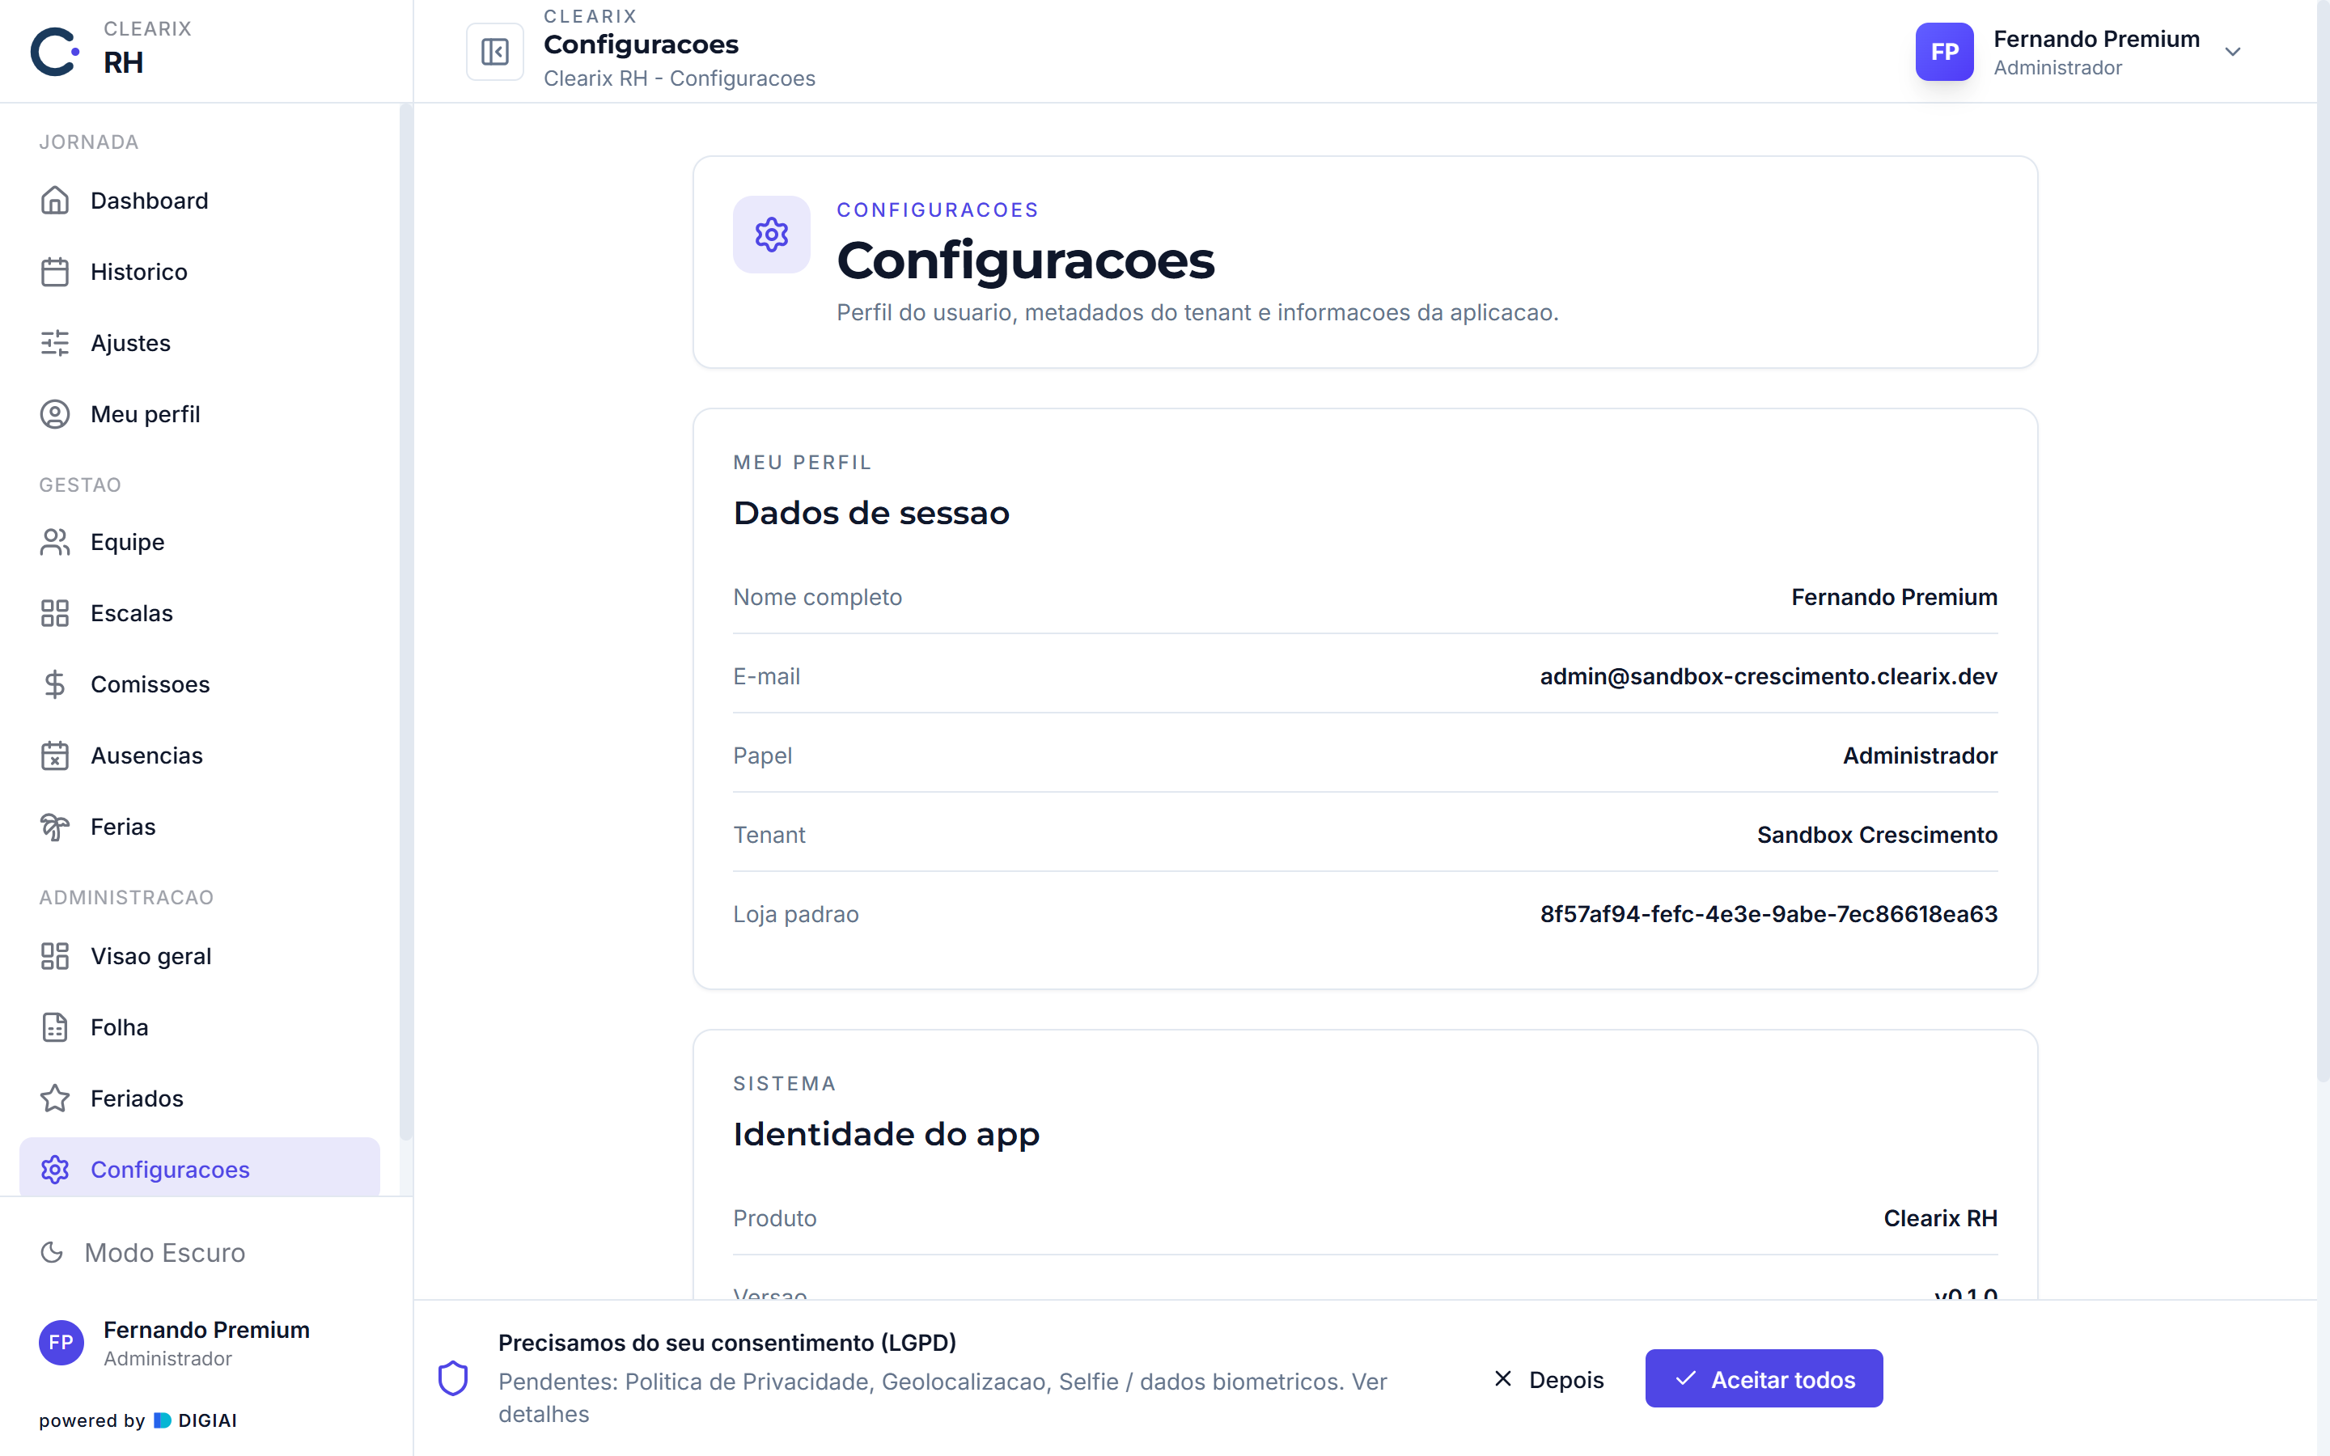Open Historico calendar icon
This screenshot has width=2330, height=1456.
[x=55, y=272]
